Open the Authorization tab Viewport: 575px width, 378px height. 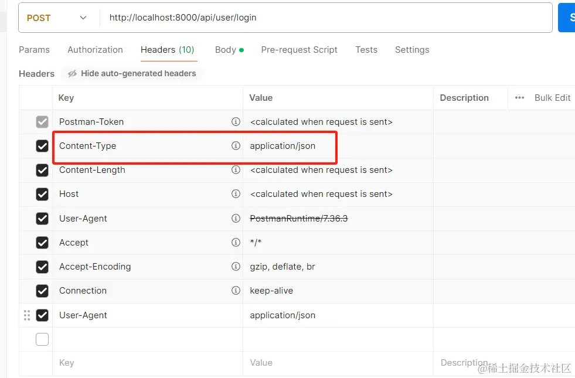95,50
